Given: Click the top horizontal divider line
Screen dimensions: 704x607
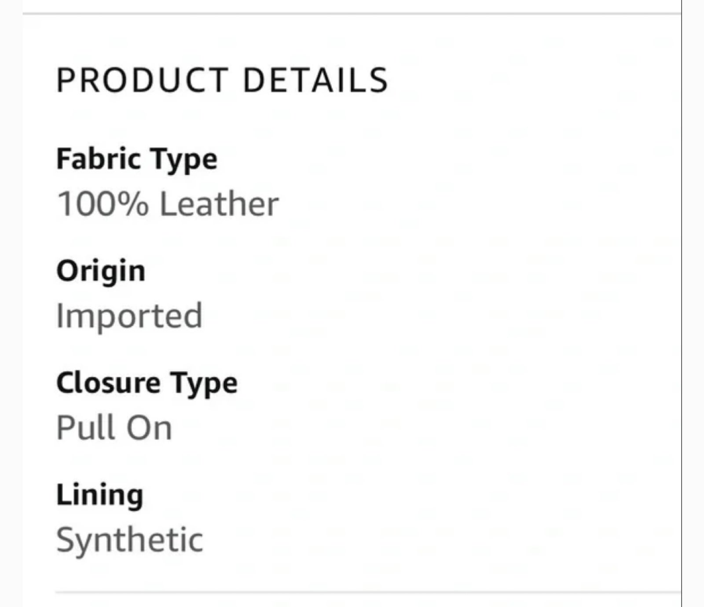Looking at the screenshot, I should (x=352, y=14).
